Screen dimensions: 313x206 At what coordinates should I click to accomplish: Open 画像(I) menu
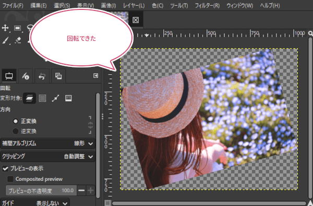pos(109,5)
